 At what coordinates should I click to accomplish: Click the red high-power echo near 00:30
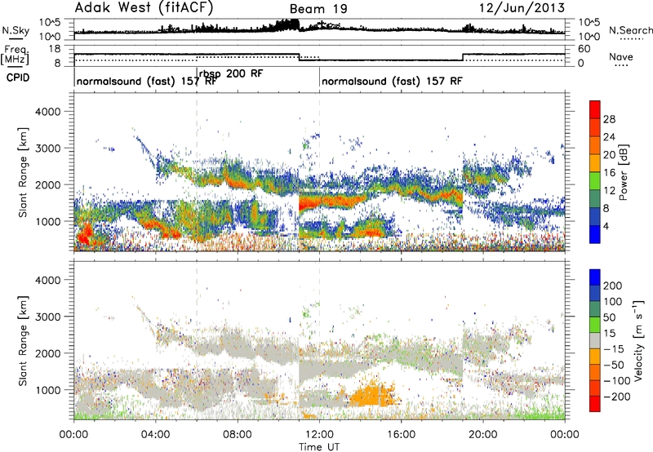coord(85,235)
